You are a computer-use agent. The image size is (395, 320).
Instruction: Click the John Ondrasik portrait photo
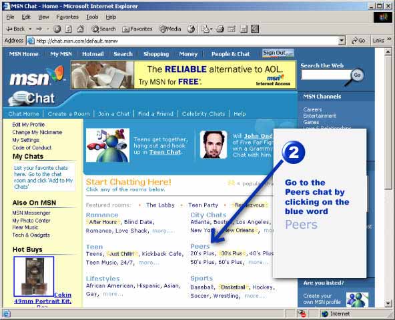(214, 145)
